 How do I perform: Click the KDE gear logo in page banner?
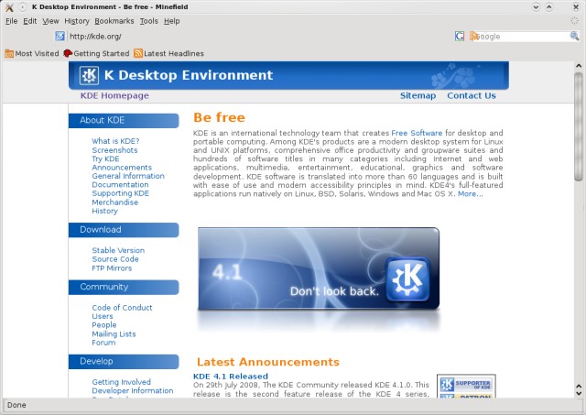(x=89, y=75)
